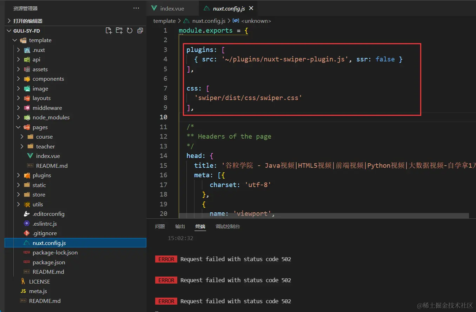Click the 'false' value after ssr
Viewport: 476px width, 312px height.
click(385, 59)
